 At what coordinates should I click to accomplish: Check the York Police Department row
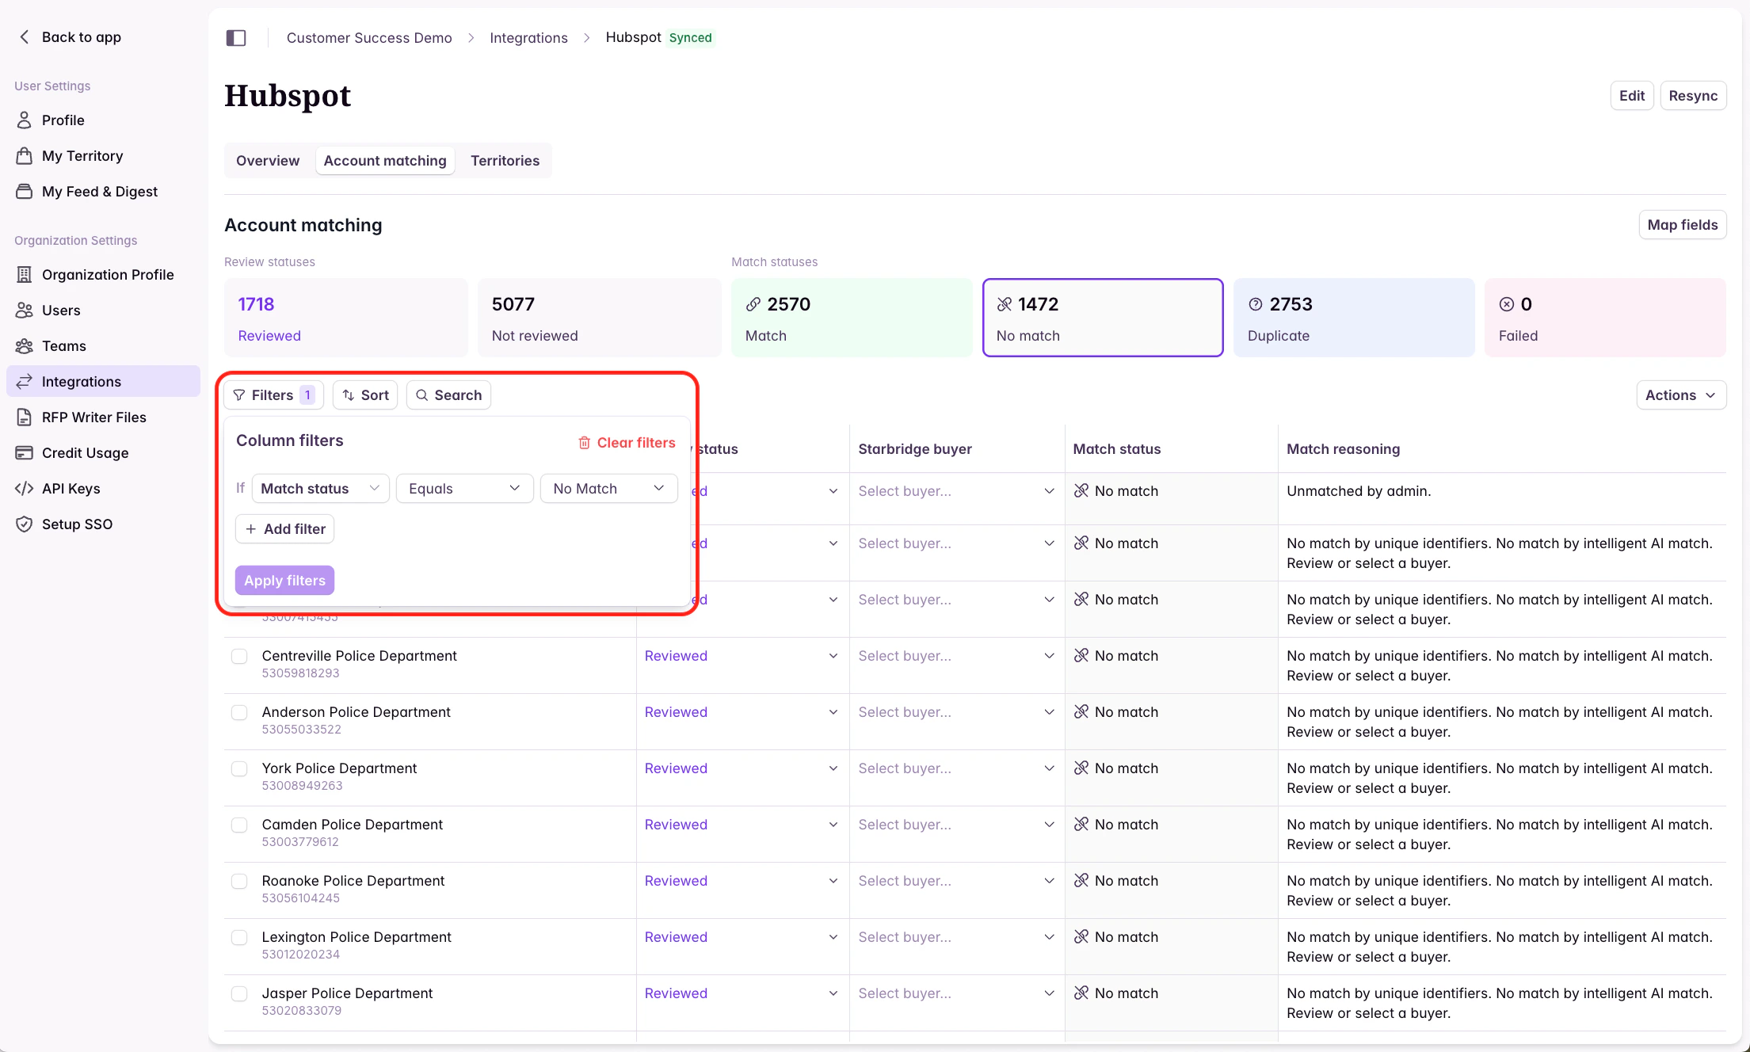click(239, 769)
